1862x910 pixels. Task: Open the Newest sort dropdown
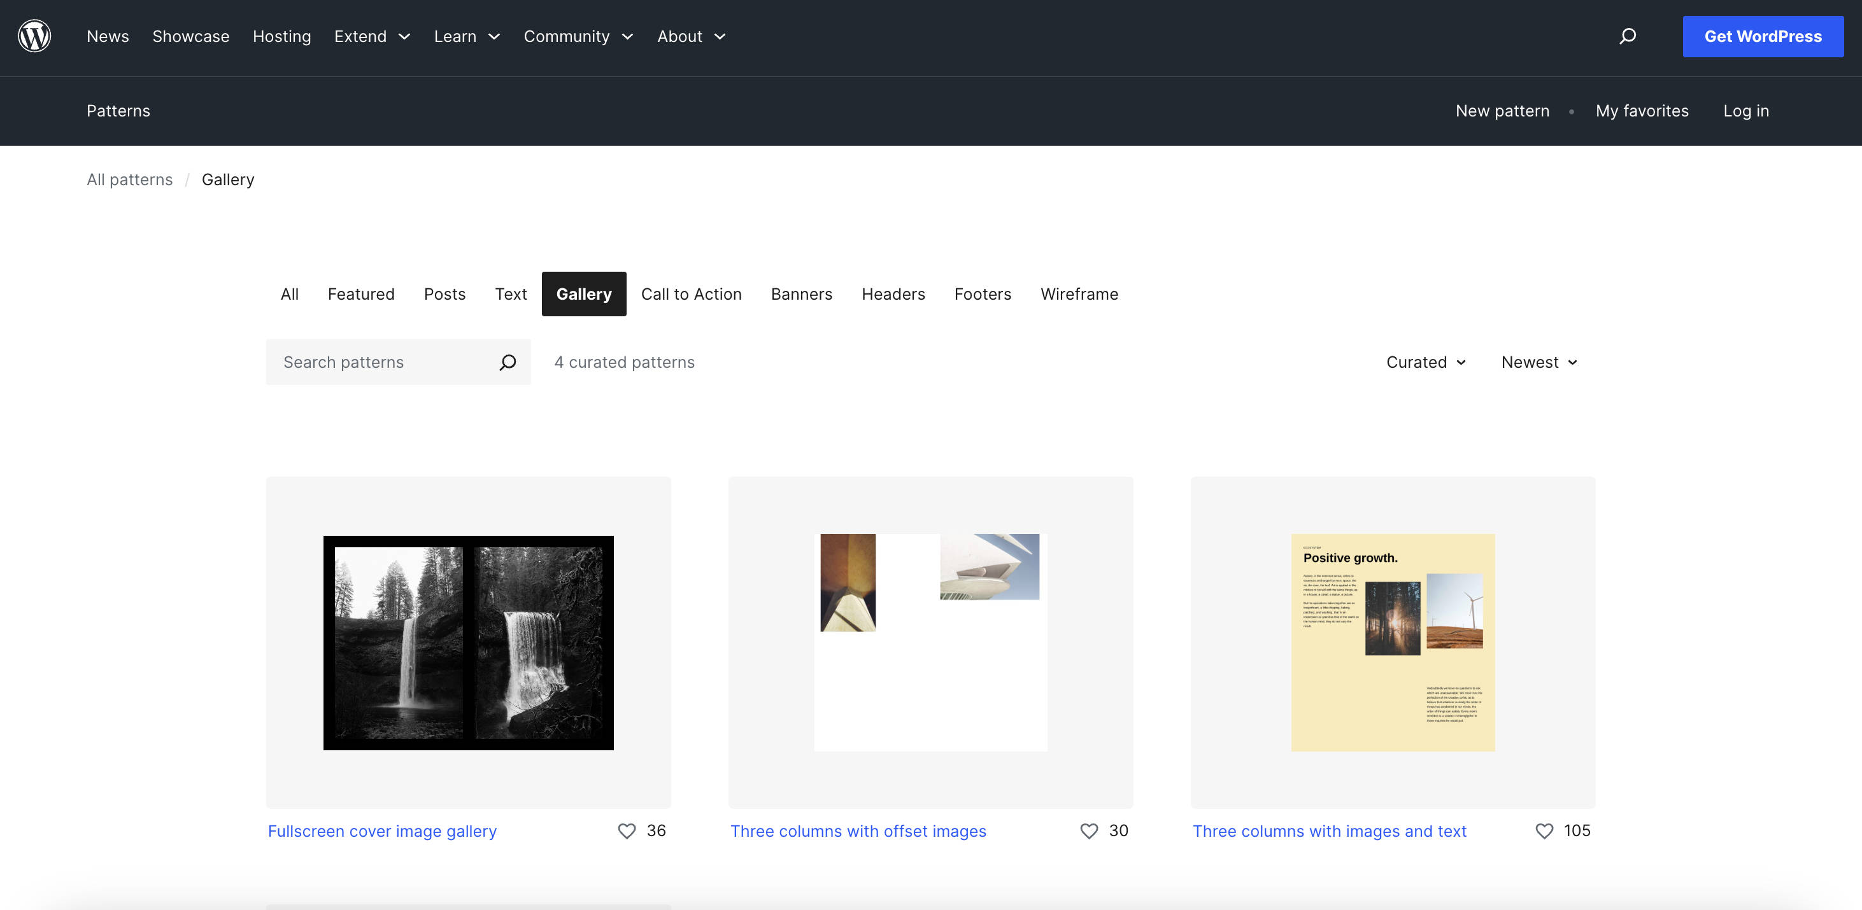click(x=1539, y=362)
